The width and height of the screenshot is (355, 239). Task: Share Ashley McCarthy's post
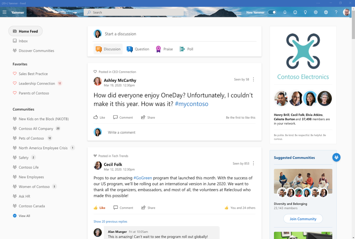[148, 118]
